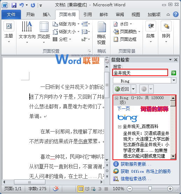Open the 段落 paragraph group
The image size is (181, 194).
pyautogui.click(x=151, y=32)
